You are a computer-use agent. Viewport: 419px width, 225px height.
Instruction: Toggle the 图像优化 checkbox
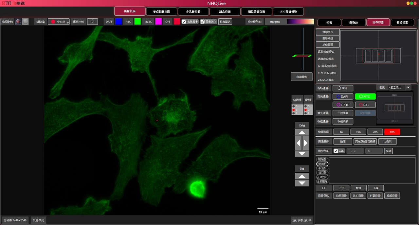203,22
